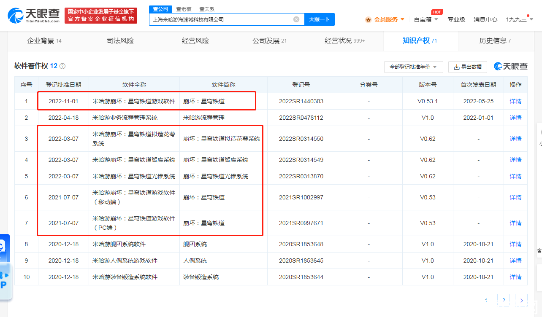Viewport: 542px width, 317px height.
Task: Clear the search box with X icon
Action: tap(296, 19)
